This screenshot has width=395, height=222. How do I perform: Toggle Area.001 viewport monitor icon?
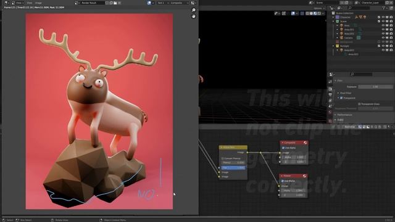coord(387,30)
